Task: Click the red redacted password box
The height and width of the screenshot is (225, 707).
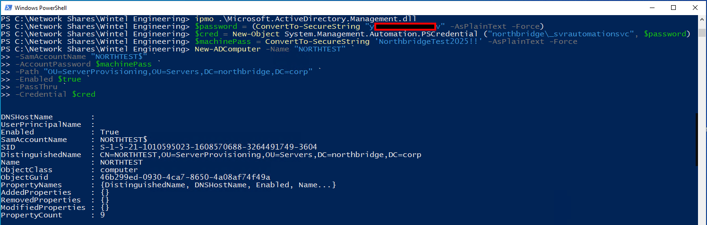Action: (405, 26)
